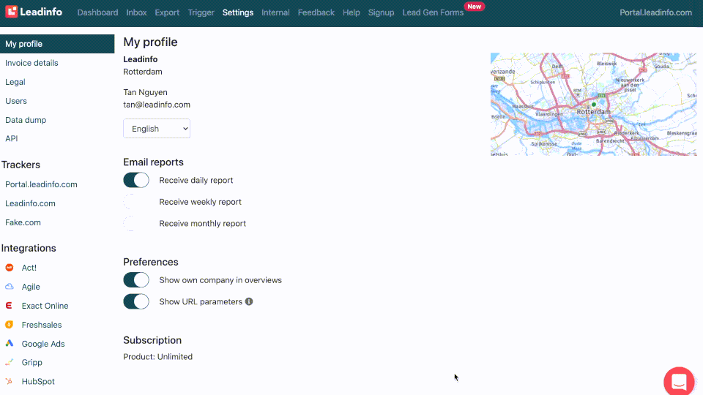Screen dimensions: 703x395
Task: Click the URL parameters info icon
Action: 249,301
